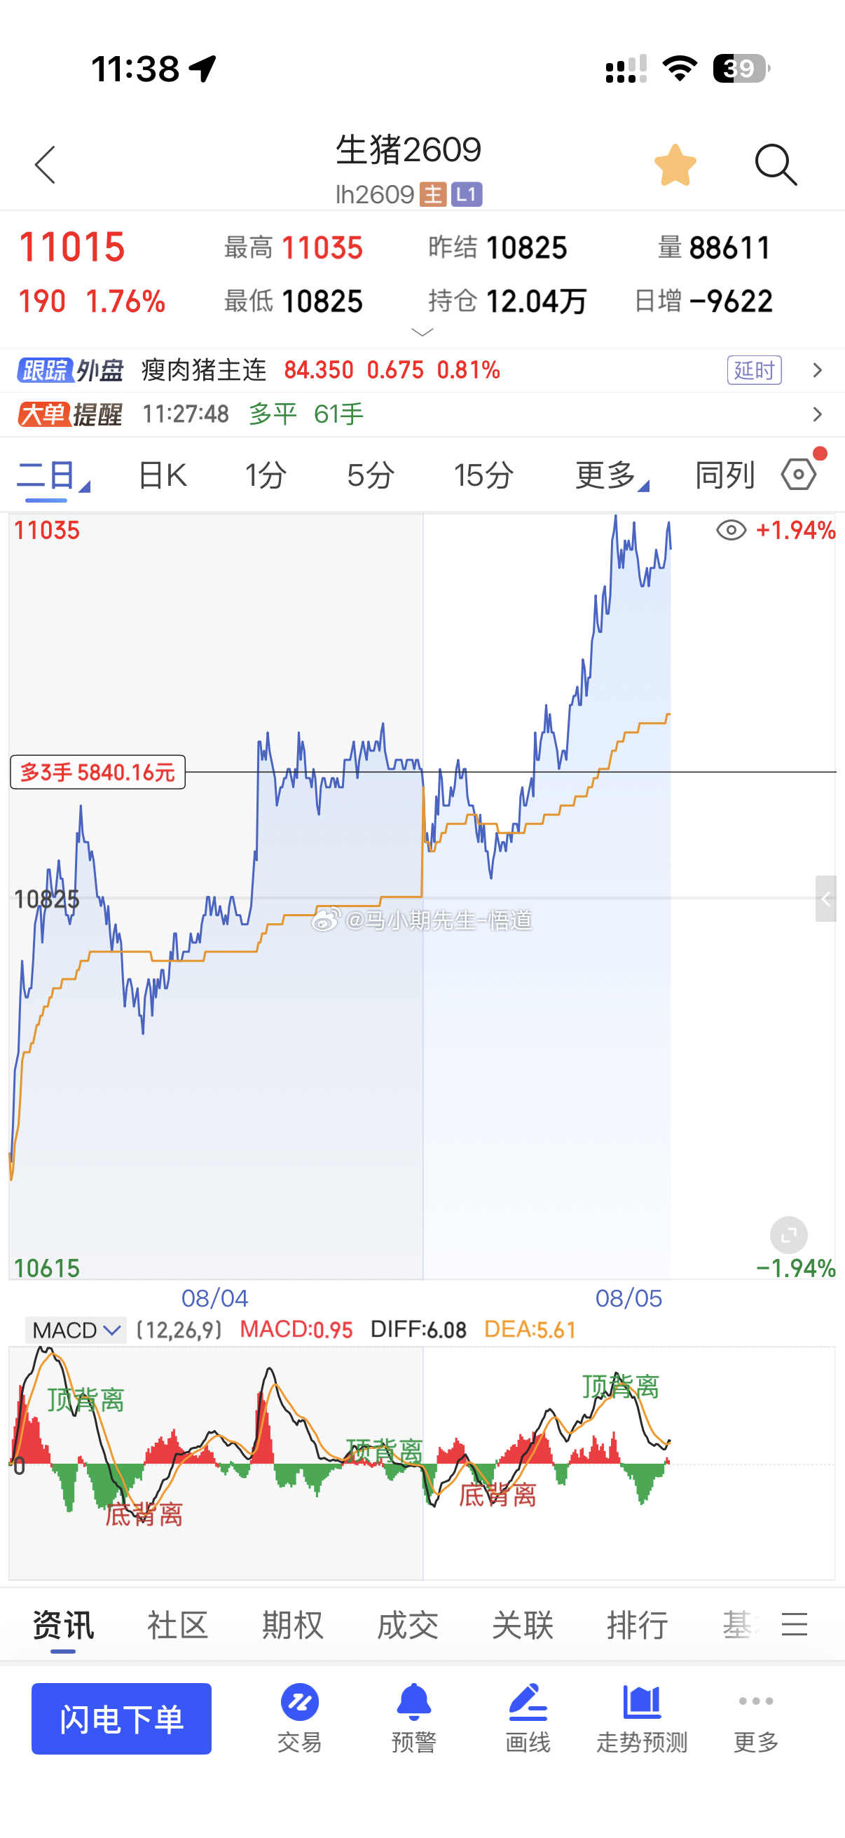Image resolution: width=845 pixels, height=1838 pixels.
Task: Open search with magnifier icon
Action: coord(776,165)
